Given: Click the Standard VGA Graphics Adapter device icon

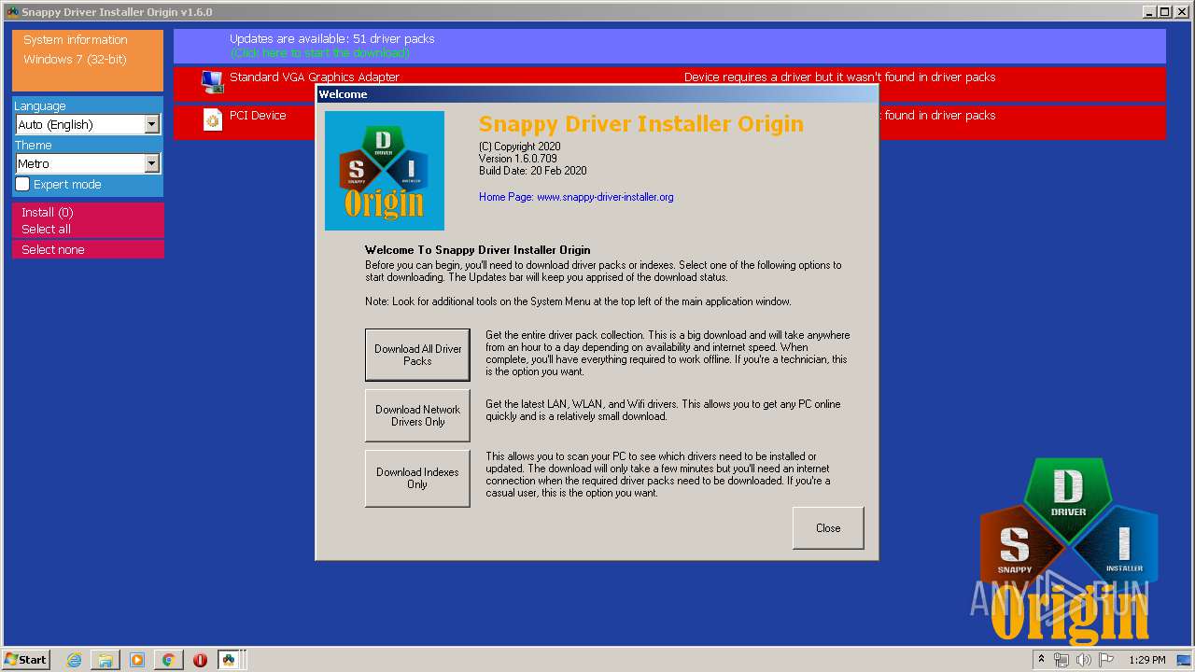Looking at the screenshot, I should tap(213, 82).
